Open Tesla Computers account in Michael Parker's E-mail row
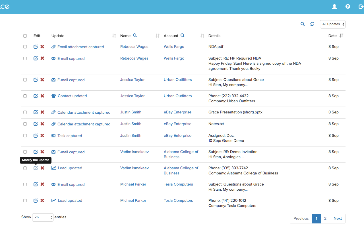 178,184
